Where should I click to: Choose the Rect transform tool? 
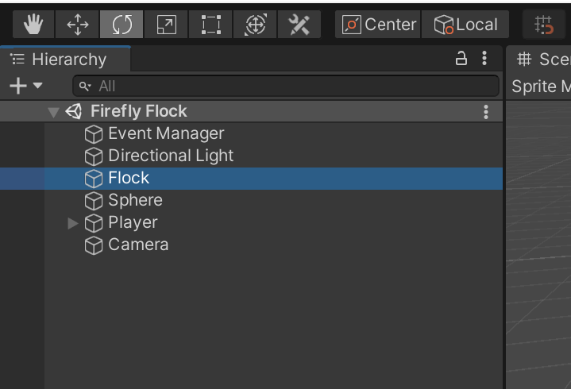tap(210, 25)
